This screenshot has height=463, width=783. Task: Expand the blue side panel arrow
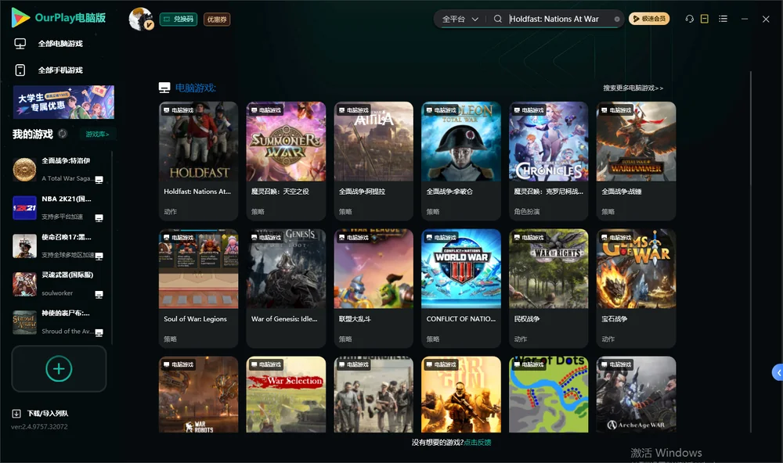(778, 373)
